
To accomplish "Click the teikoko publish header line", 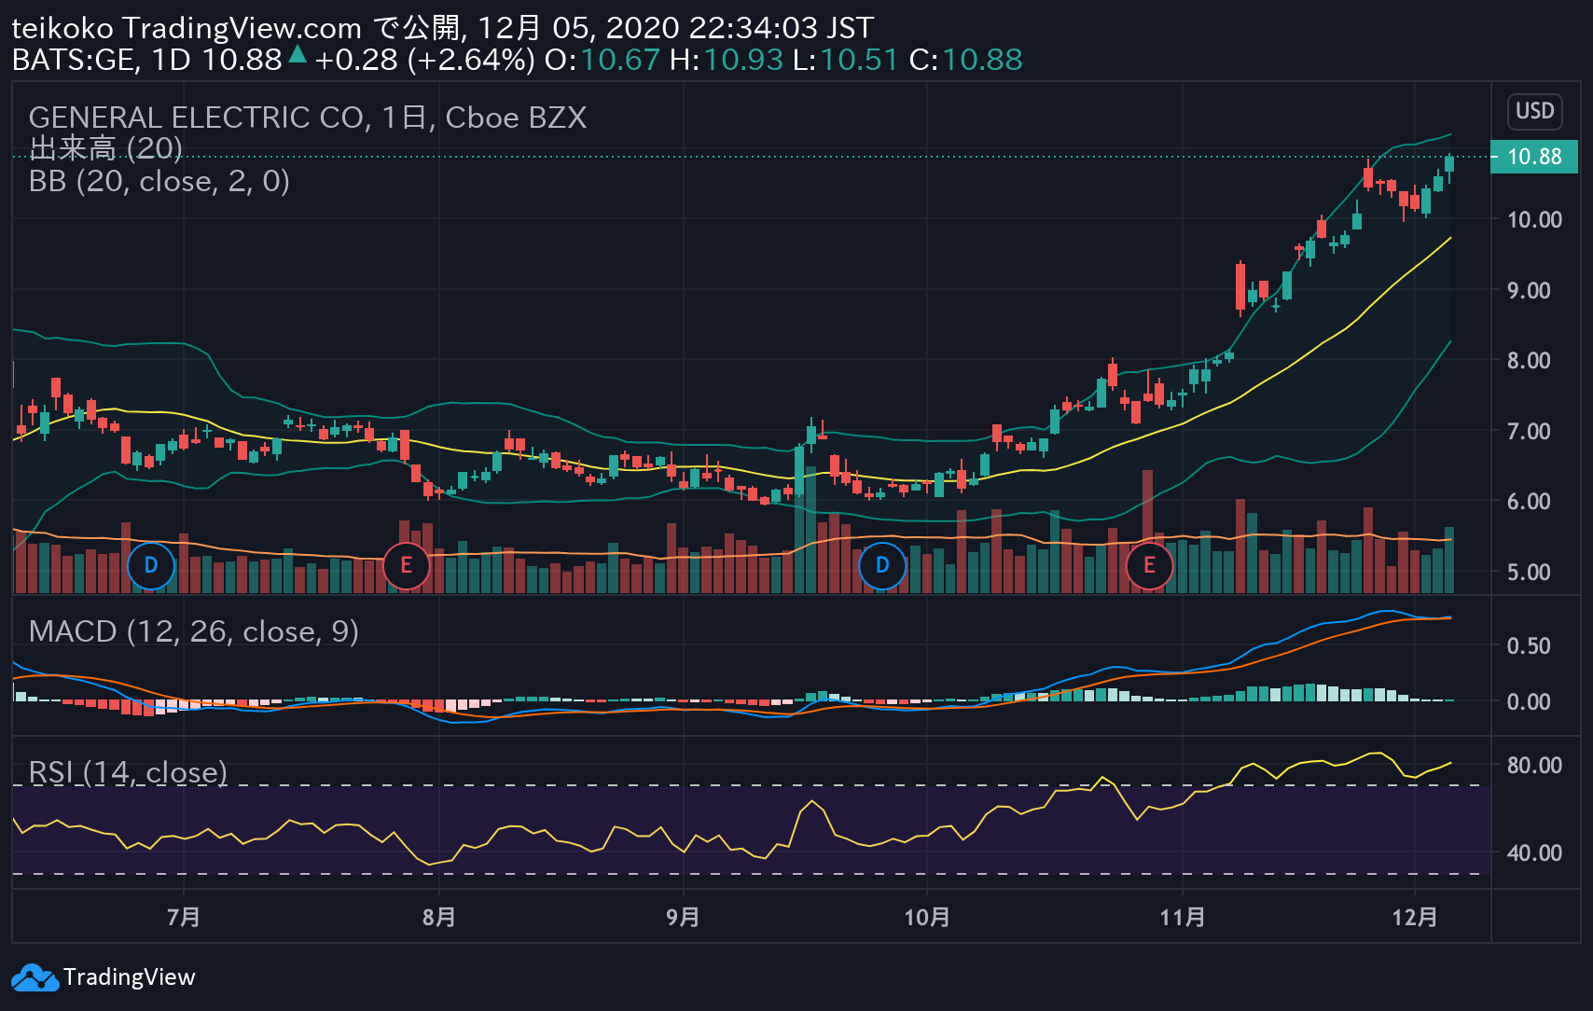I will tap(443, 28).
